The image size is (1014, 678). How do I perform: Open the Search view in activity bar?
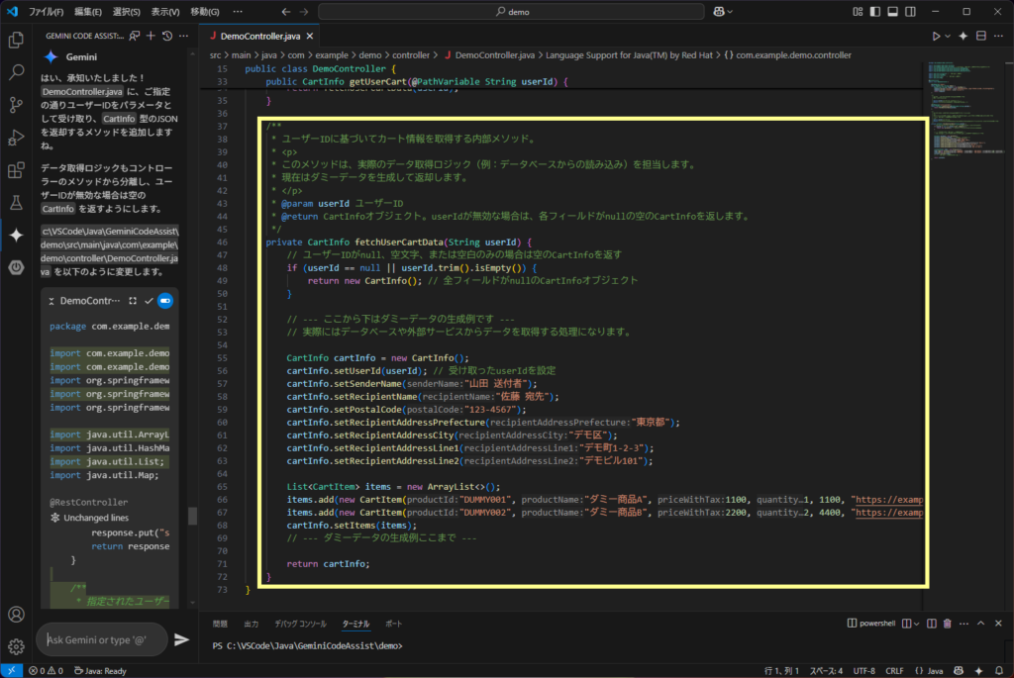point(16,71)
